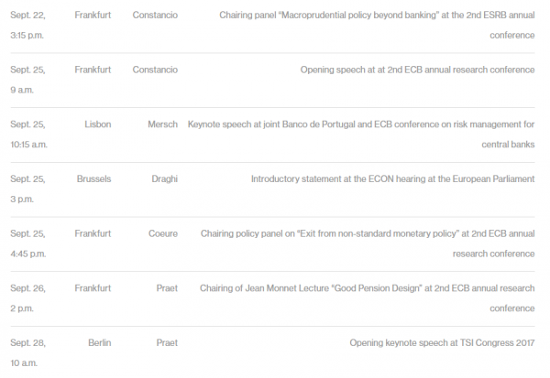Click the 'Keynote speech at joint Banco de Portugal' description
The width and height of the screenshot is (550, 378).
click(361, 135)
